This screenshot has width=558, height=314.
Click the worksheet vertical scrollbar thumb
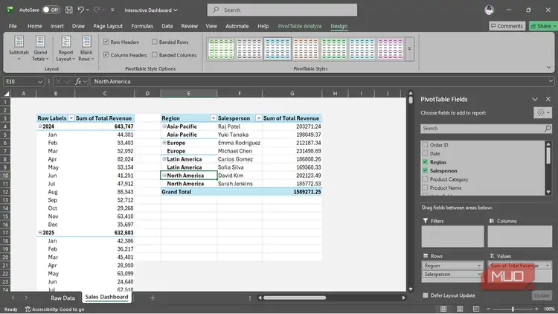click(x=411, y=100)
